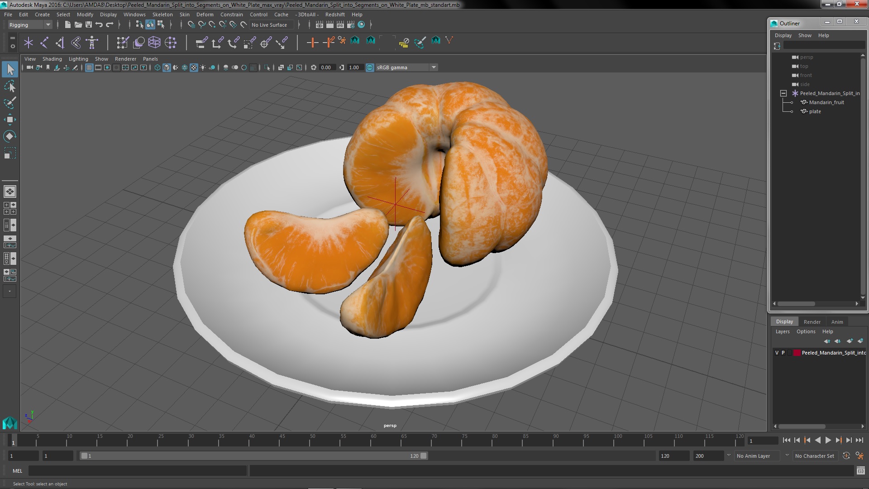This screenshot has width=869, height=489.
Task: Click the IPR render icon
Action: [x=340, y=25]
